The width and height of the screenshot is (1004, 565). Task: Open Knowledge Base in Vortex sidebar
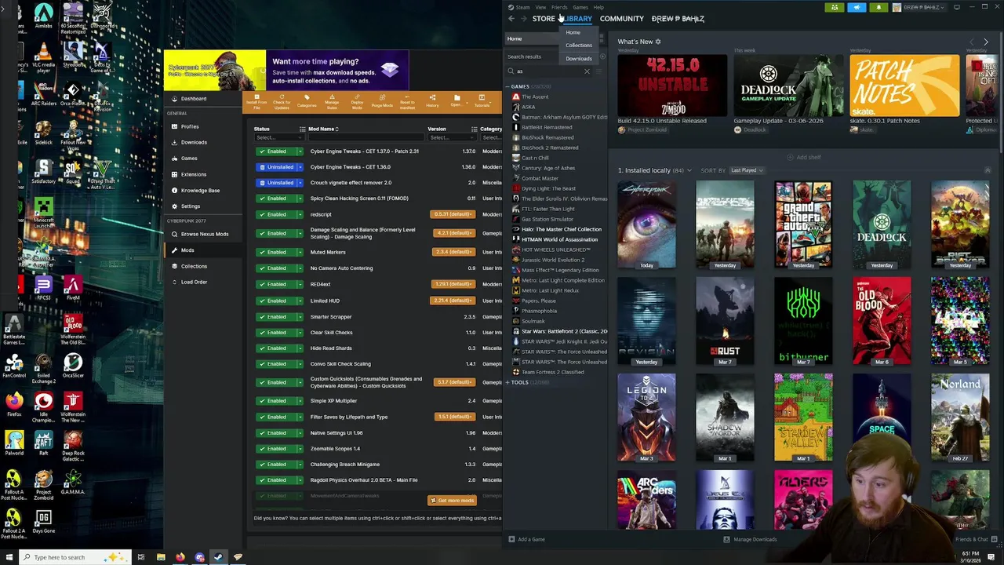click(203, 190)
